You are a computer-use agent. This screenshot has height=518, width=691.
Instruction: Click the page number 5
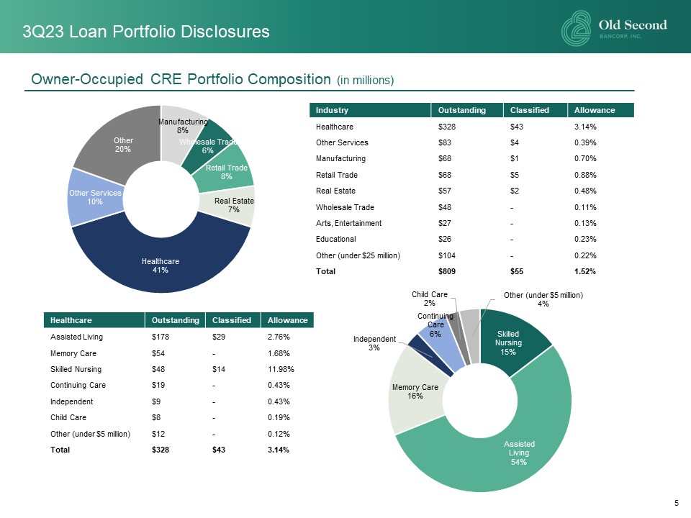pyautogui.click(x=677, y=503)
